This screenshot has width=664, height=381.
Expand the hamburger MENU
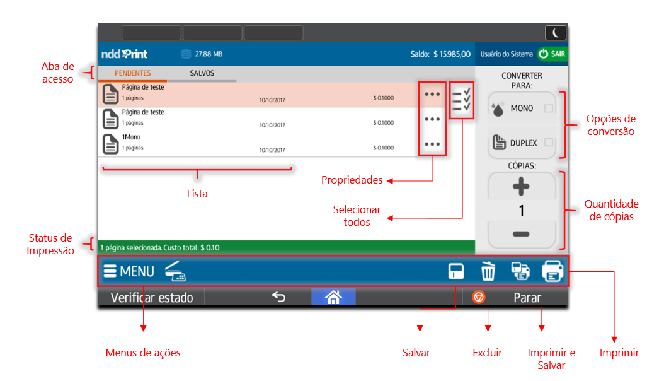[x=129, y=271]
